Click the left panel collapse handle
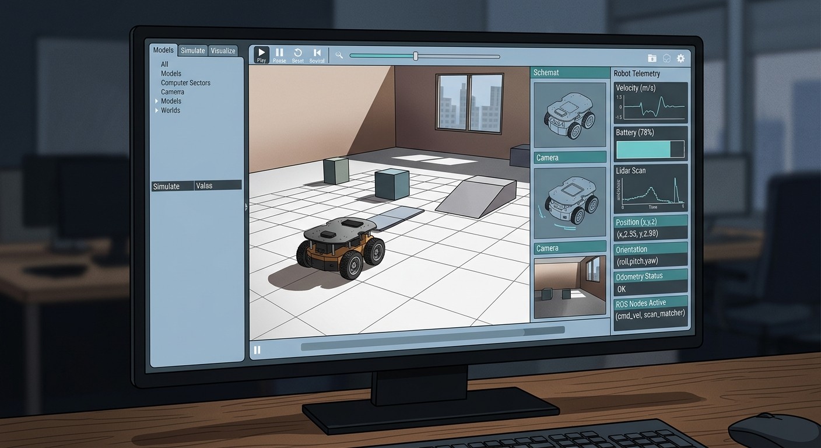Viewport: 821px width, 448px height. point(246,206)
